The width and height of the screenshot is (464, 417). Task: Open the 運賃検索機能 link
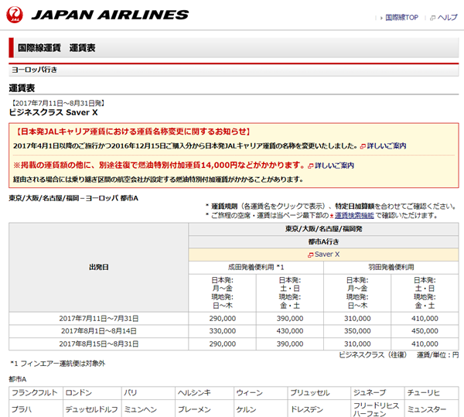[x=354, y=215]
